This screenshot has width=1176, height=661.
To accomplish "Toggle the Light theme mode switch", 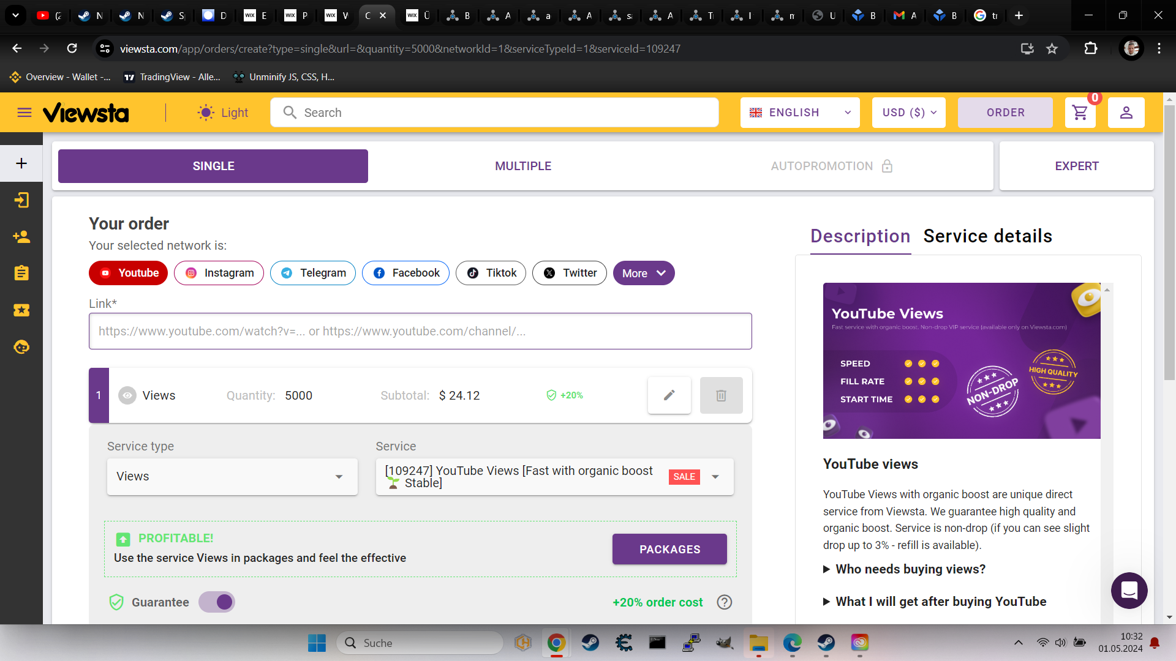I will (x=223, y=113).
